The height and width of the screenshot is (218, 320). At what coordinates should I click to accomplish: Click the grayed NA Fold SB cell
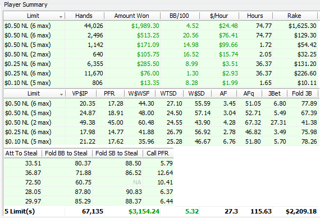tap(137, 182)
